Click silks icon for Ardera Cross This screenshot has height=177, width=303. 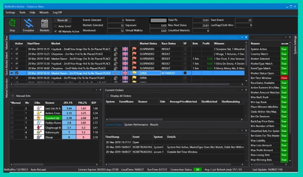(38, 113)
